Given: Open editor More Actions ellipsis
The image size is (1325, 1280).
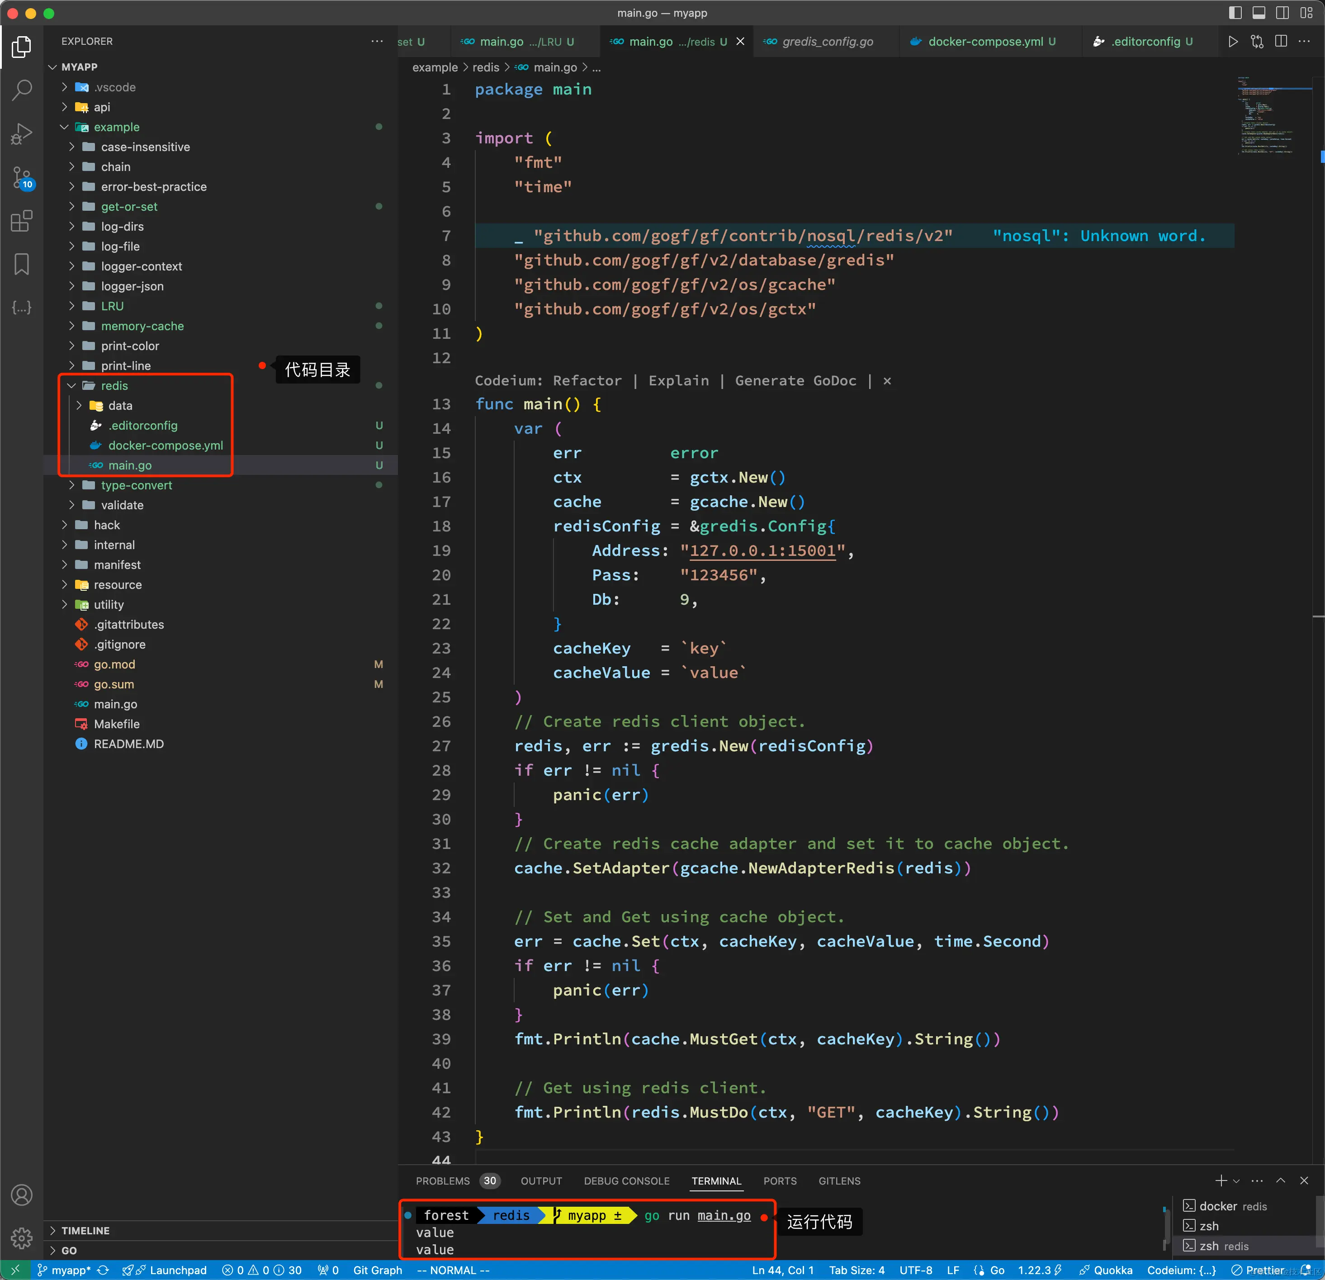Looking at the screenshot, I should 1304,41.
